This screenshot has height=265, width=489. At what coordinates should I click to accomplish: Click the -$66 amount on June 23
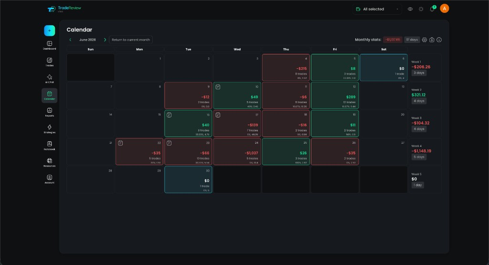tap(204, 153)
